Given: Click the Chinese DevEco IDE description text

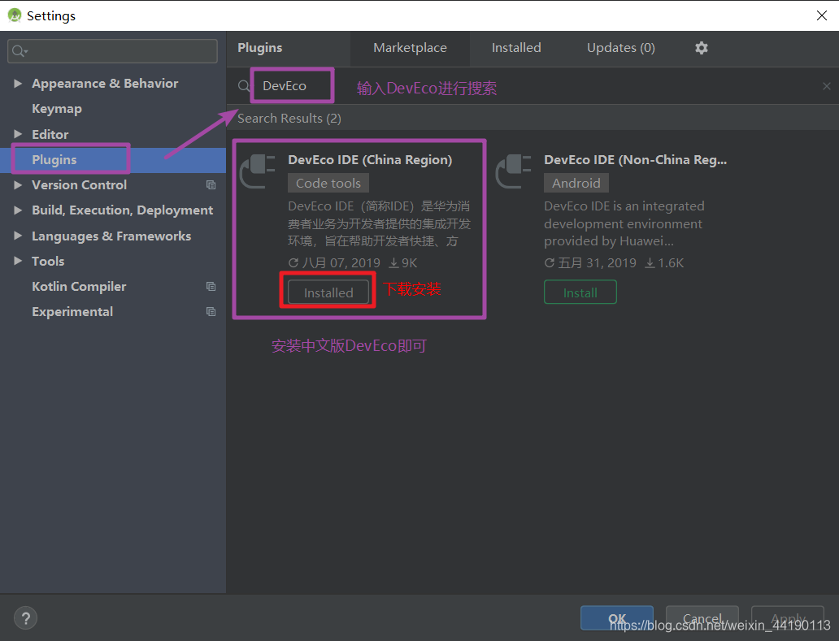Looking at the screenshot, I should pyautogui.click(x=380, y=223).
